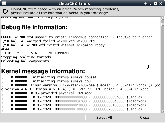Click the 'Linux version 3.4-9-rtai-686-pae' line
The image size is (165, 123).
(81, 85)
